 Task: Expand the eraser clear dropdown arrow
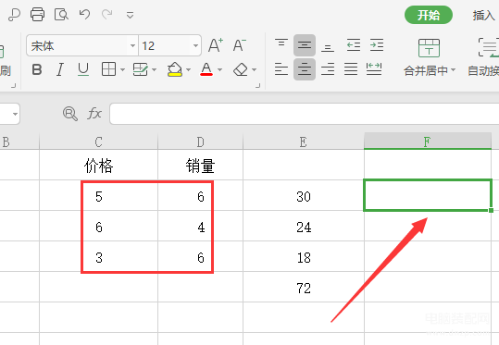(x=254, y=69)
